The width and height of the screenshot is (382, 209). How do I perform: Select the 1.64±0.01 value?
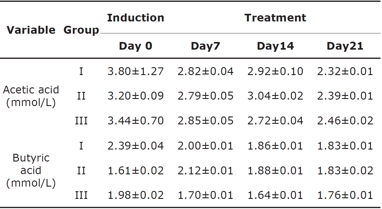click(x=275, y=195)
